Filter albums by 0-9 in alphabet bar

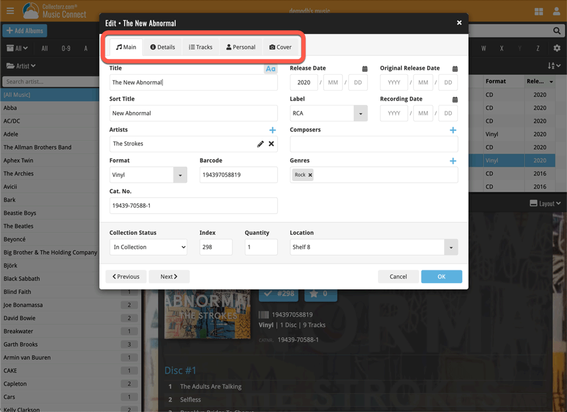tap(66, 48)
